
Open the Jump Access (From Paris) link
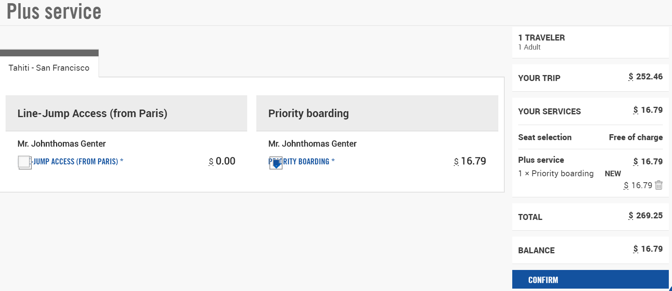[x=76, y=162]
